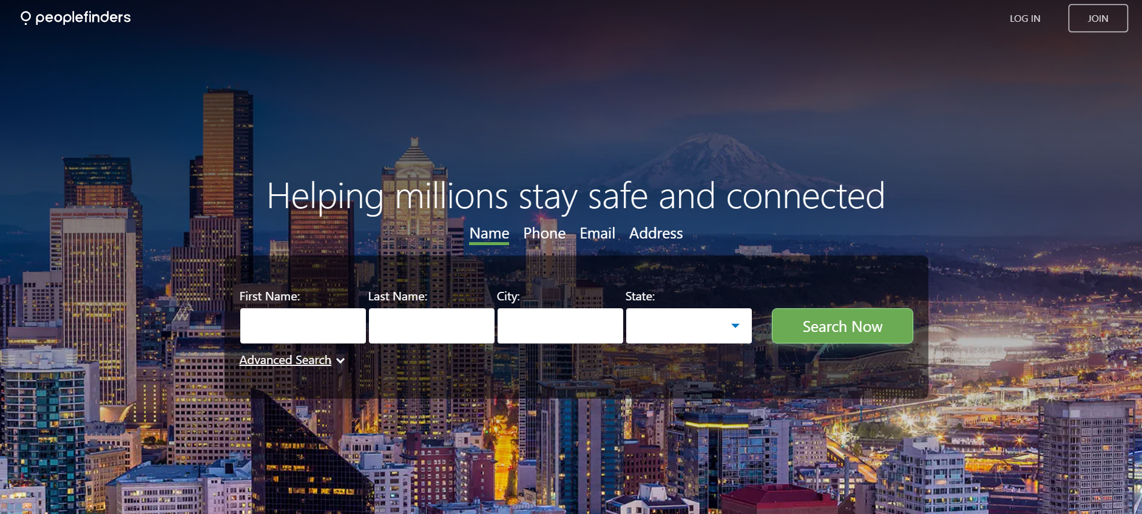Image resolution: width=1142 pixels, height=514 pixels.
Task: Click the peoplefinders wordmark text
Action: [x=83, y=18]
